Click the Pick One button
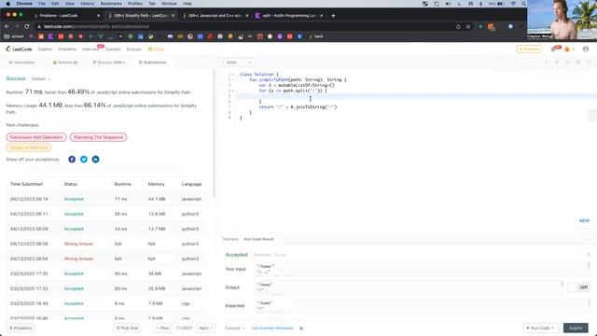This screenshot has width=597, height=336. pyautogui.click(x=127, y=328)
